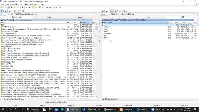199x112 pixels.
Task: Click the orange pack icon between panels
Action: click(99, 38)
